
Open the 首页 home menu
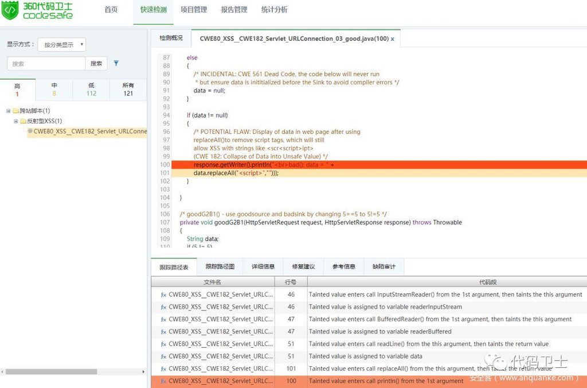(x=111, y=10)
